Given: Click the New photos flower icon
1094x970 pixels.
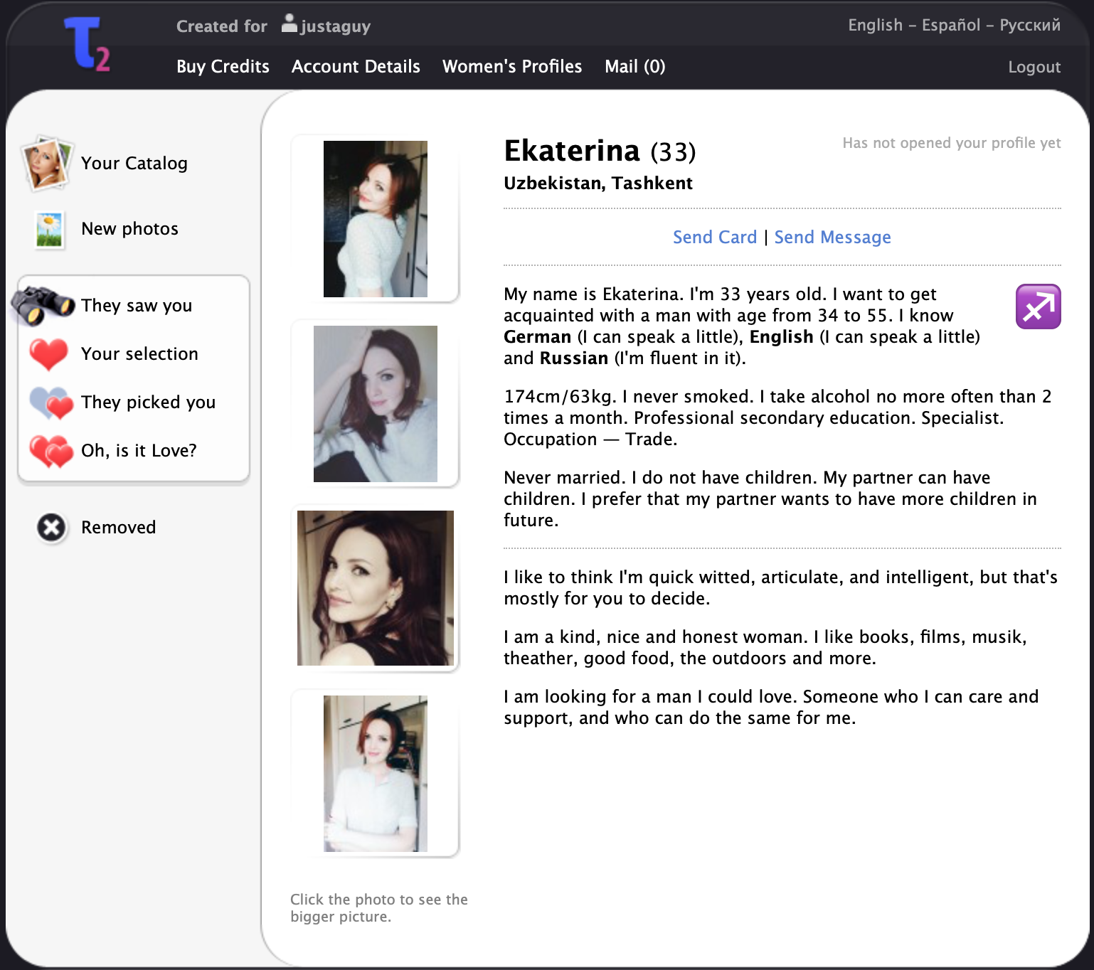Looking at the screenshot, I should [x=50, y=230].
